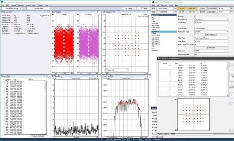Click the Define Filter button
Image resolution: width=234 pixels, height=141 pixels.
pos(211,48)
